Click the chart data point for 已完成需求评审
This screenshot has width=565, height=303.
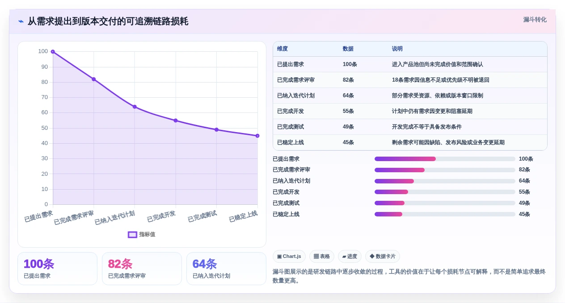point(94,79)
